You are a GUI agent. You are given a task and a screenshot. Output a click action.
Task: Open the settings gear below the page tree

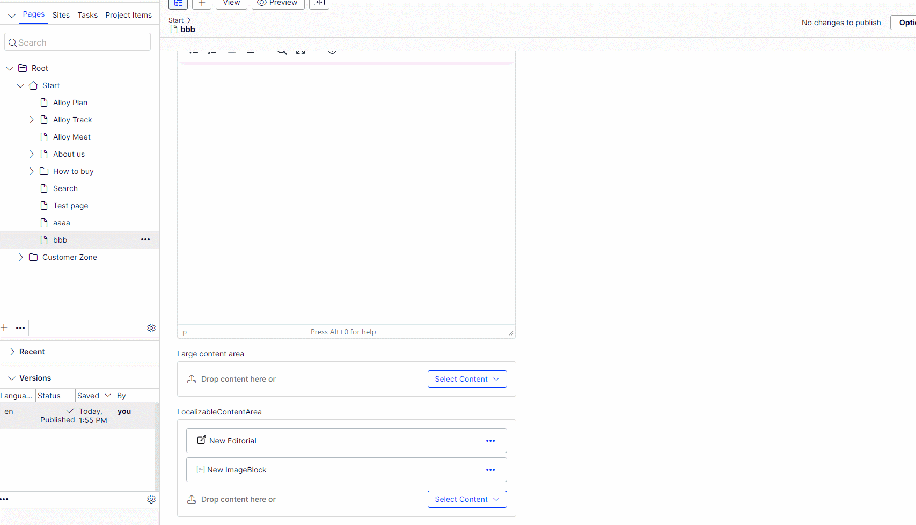coord(151,327)
